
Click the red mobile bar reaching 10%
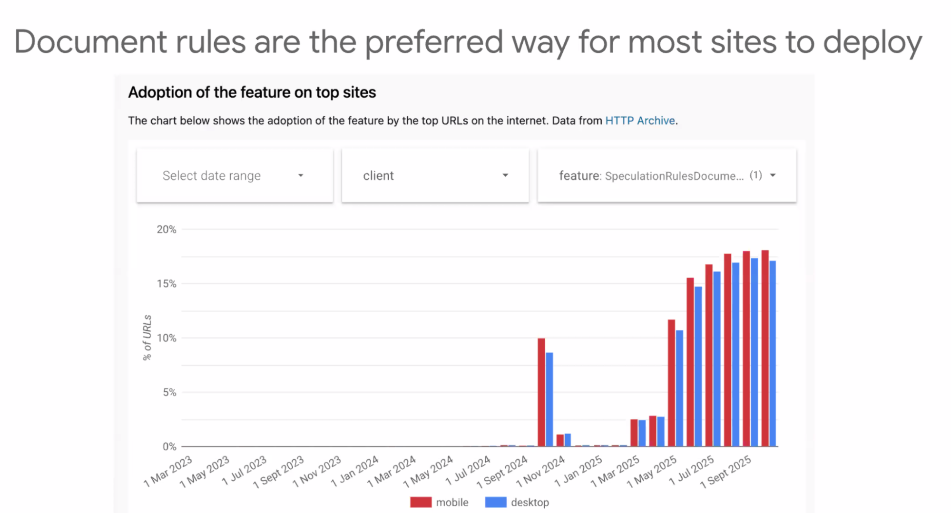[x=541, y=392]
